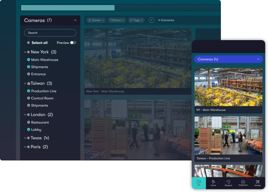Click the 'Taiwan - Production Line' caption in mobile app
Image resolution: width=269 pixels, height=193 pixels.
213,158
